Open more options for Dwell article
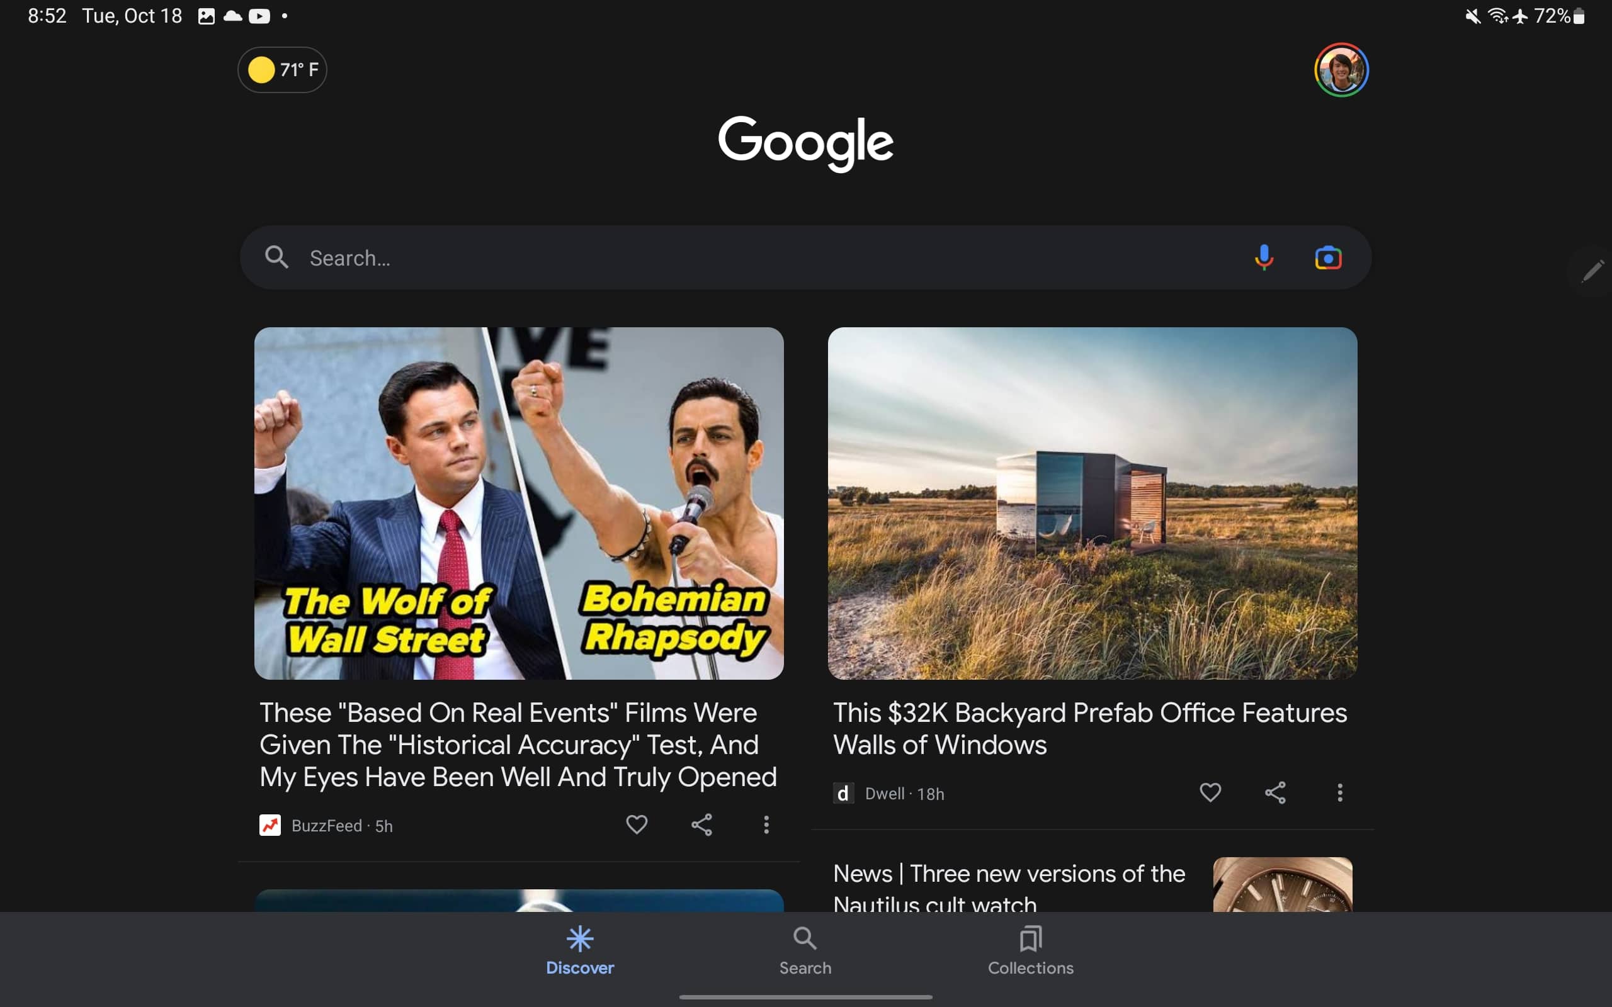Screen dimensions: 1612x1007 [x=1339, y=792]
